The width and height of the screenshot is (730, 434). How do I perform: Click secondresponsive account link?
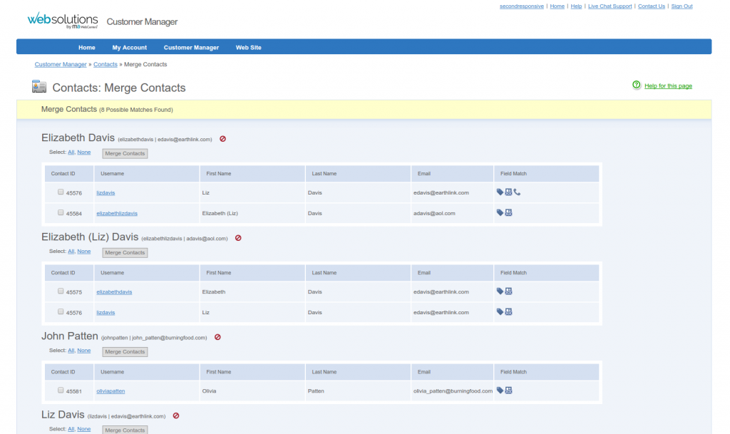coord(521,6)
